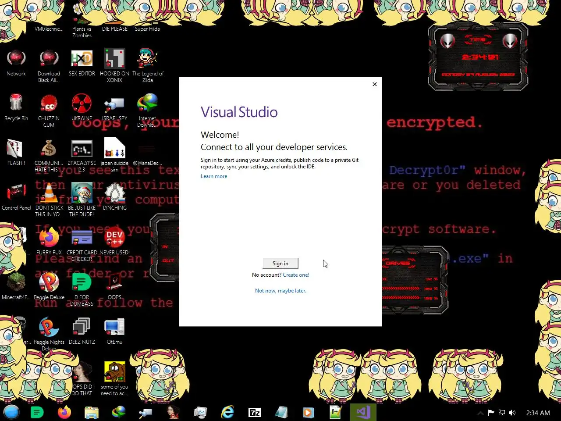Screen dimensions: 561x421
Task: Open Firefox from the taskbar
Action: (x=64, y=412)
